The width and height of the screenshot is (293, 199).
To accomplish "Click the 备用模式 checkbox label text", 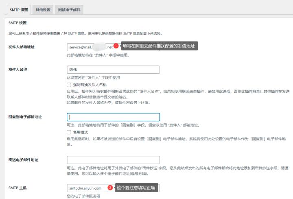I will [x=80, y=132].
